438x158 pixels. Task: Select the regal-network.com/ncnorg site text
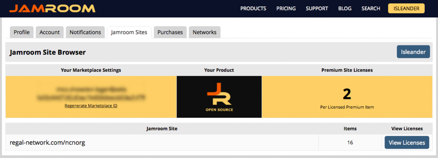pyautogui.click(x=47, y=143)
